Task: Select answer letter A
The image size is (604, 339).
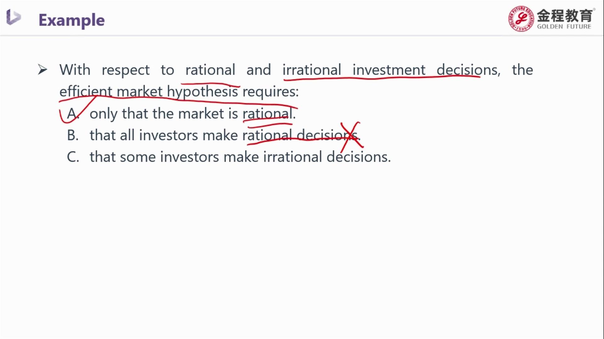Action: [73, 113]
